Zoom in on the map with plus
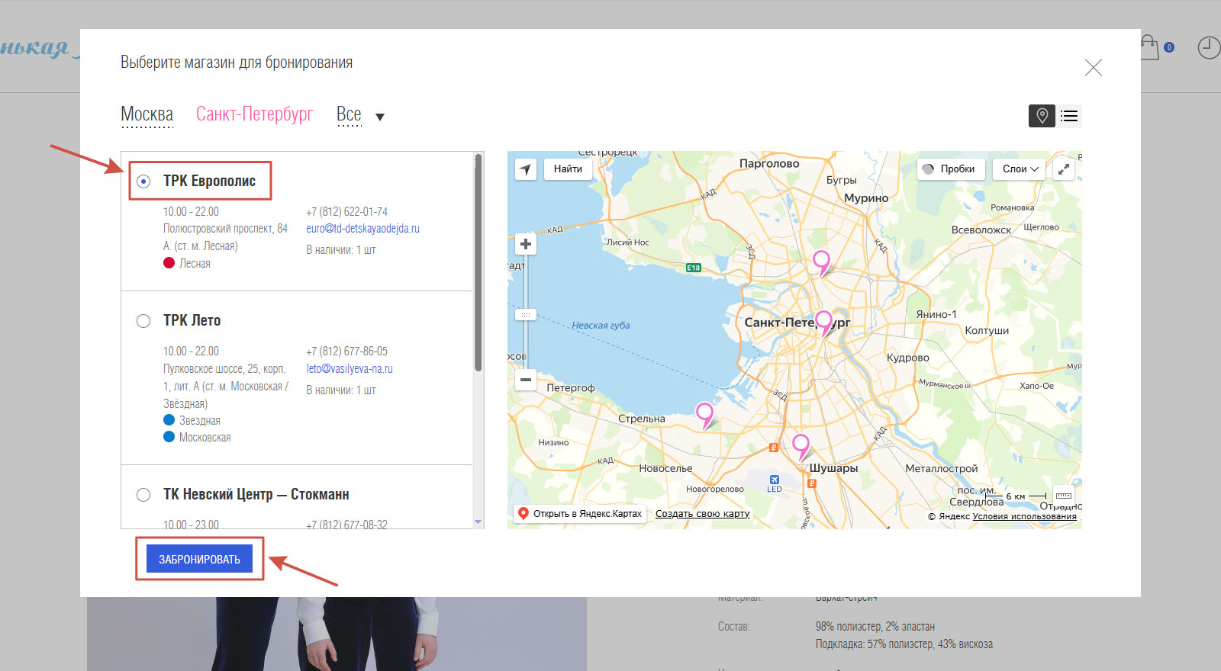This screenshot has height=671, width=1221. [x=526, y=244]
